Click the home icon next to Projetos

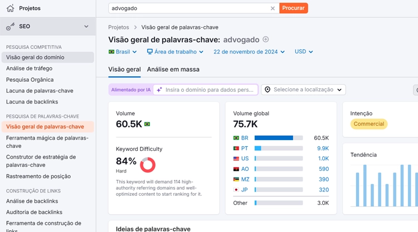point(11,8)
